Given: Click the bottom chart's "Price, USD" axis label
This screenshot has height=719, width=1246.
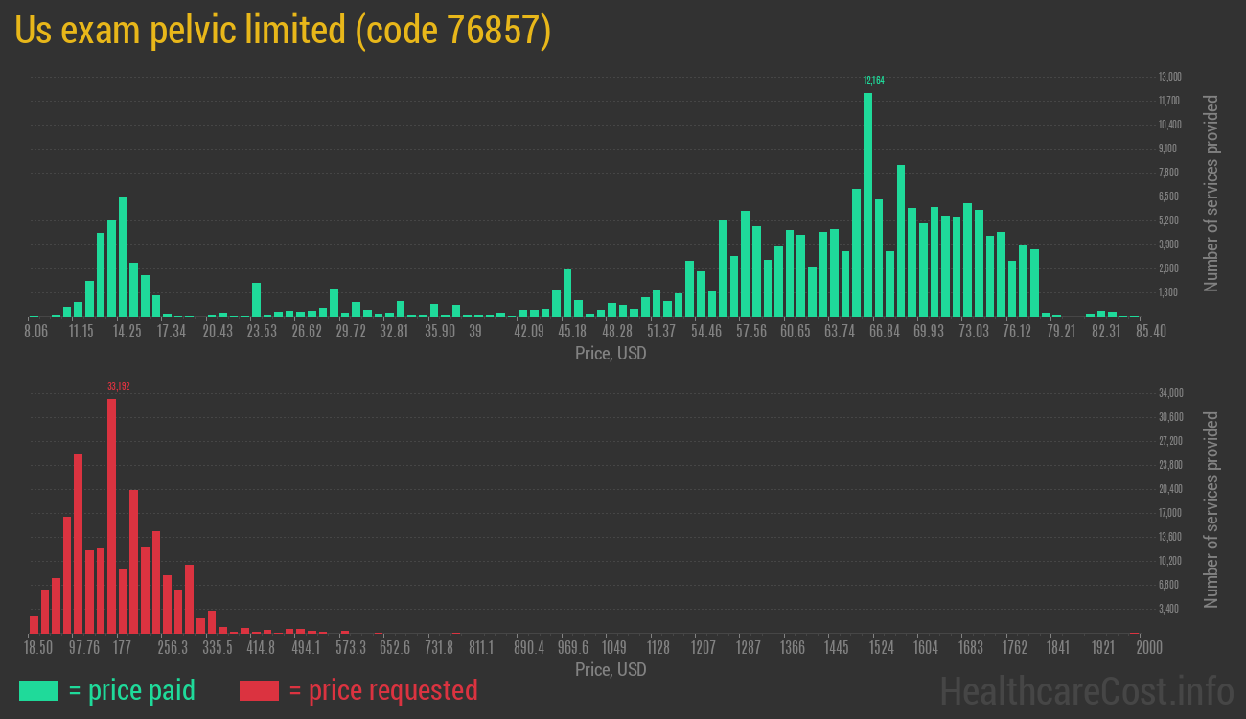Looking at the screenshot, I should (611, 669).
